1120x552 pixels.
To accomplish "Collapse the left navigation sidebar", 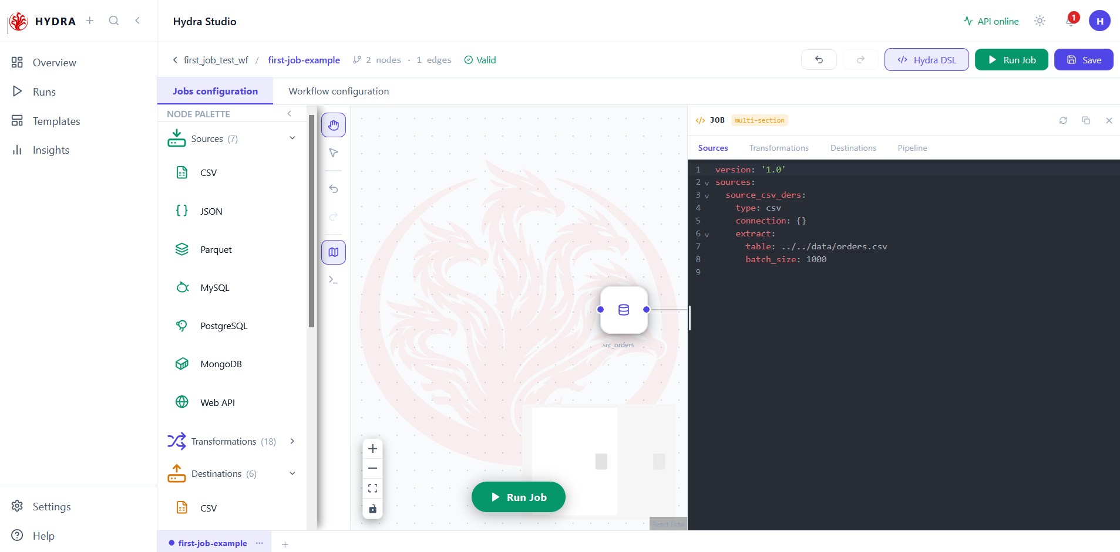I will (x=137, y=21).
